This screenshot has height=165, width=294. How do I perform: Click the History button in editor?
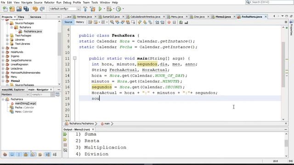click(x=80, y=22)
